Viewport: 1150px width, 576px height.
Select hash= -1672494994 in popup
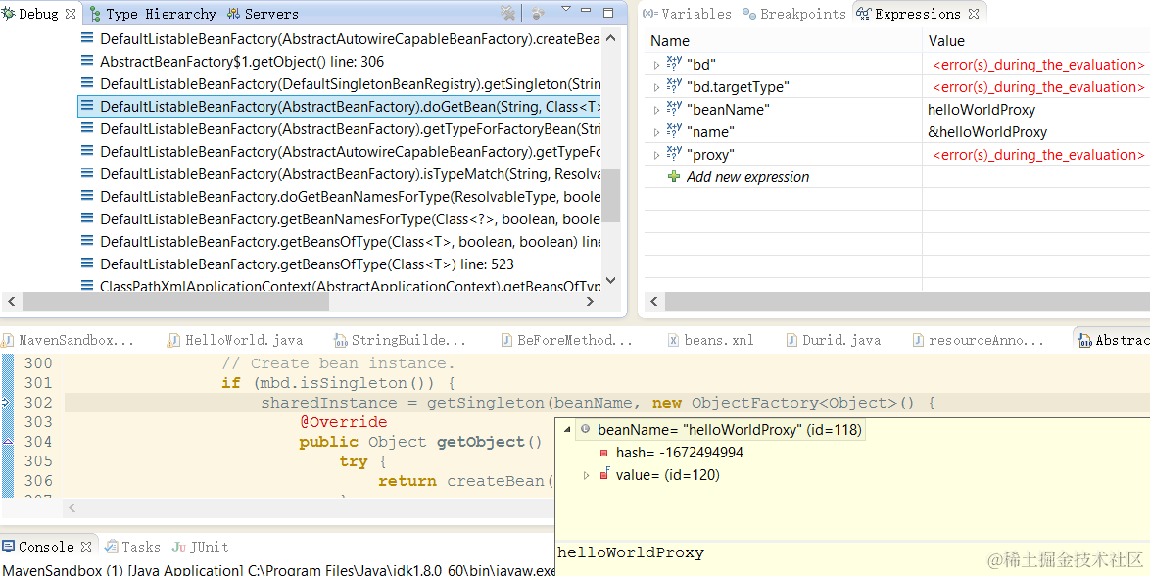pyautogui.click(x=679, y=453)
